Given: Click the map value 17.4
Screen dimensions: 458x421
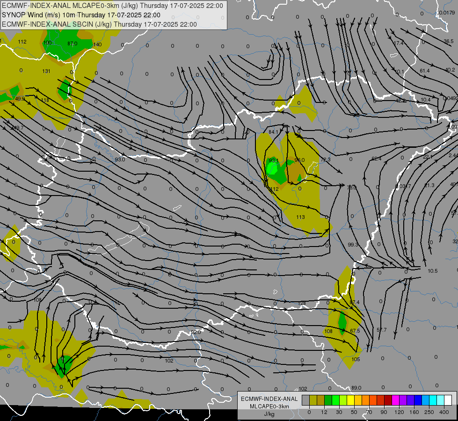Looking at the screenshot, I should point(399,43).
